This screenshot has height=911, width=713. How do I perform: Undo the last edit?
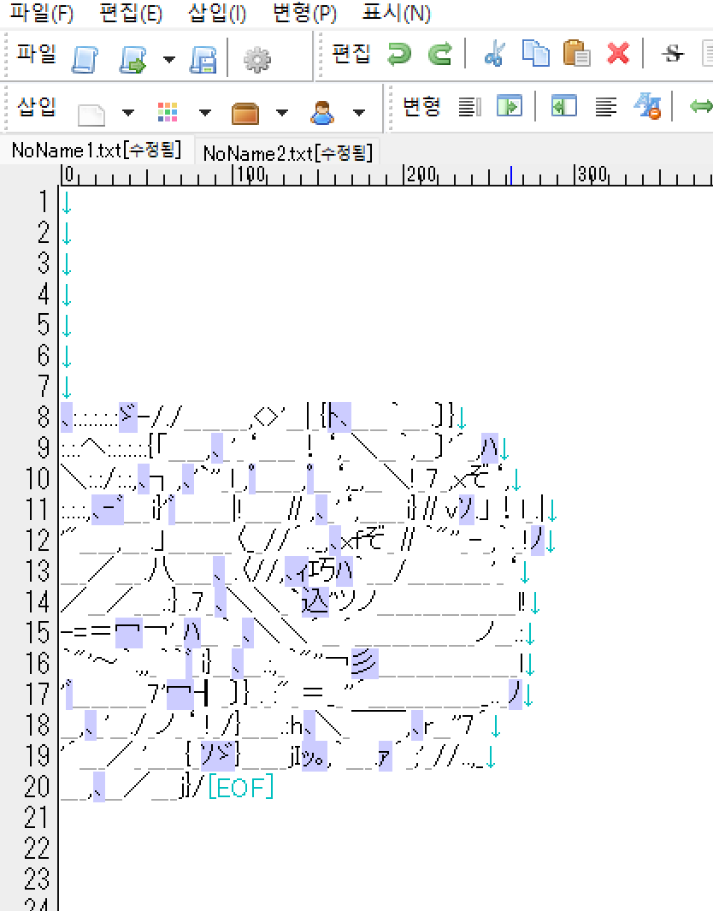pos(398,55)
